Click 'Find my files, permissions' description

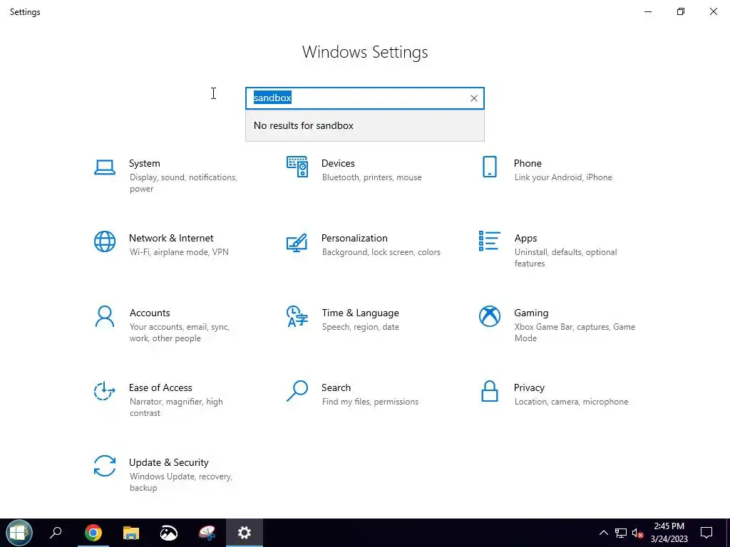[x=370, y=402]
